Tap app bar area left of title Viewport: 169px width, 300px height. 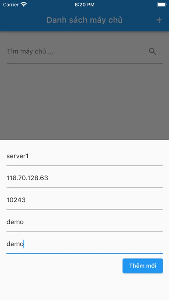[23, 20]
